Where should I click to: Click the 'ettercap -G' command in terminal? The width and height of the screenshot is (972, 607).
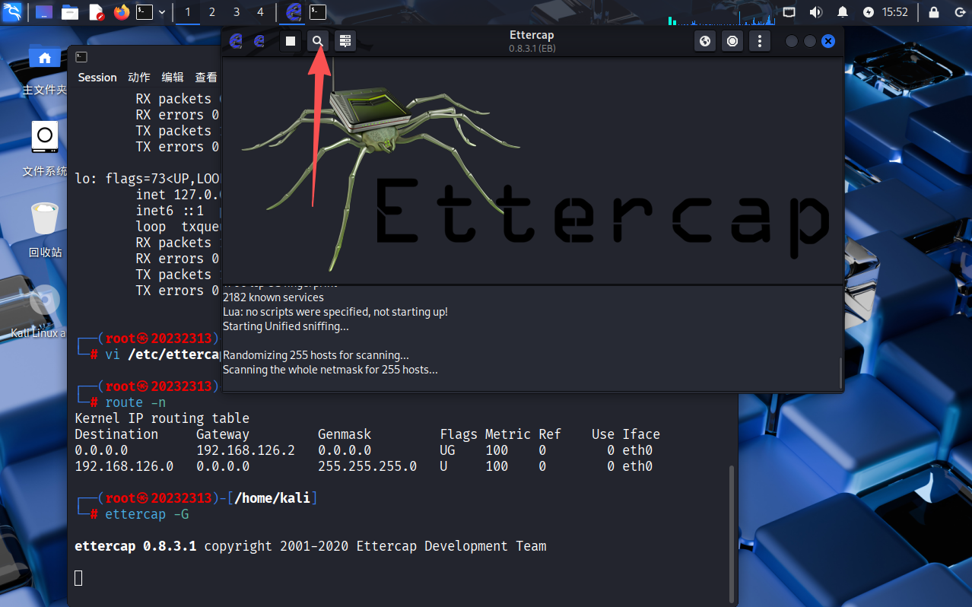pos(147,514)
